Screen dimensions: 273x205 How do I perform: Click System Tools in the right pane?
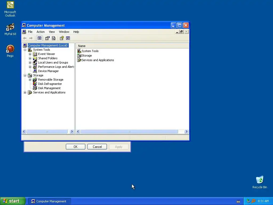(90, 51)
